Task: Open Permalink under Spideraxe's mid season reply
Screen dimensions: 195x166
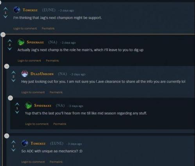Action: click(60, 124)
